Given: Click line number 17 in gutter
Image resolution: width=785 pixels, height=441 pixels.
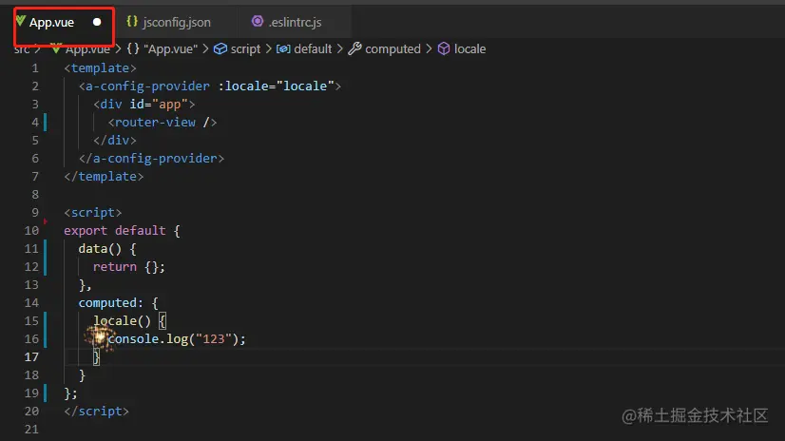Looking at the screenshot, I should (31, 357).
